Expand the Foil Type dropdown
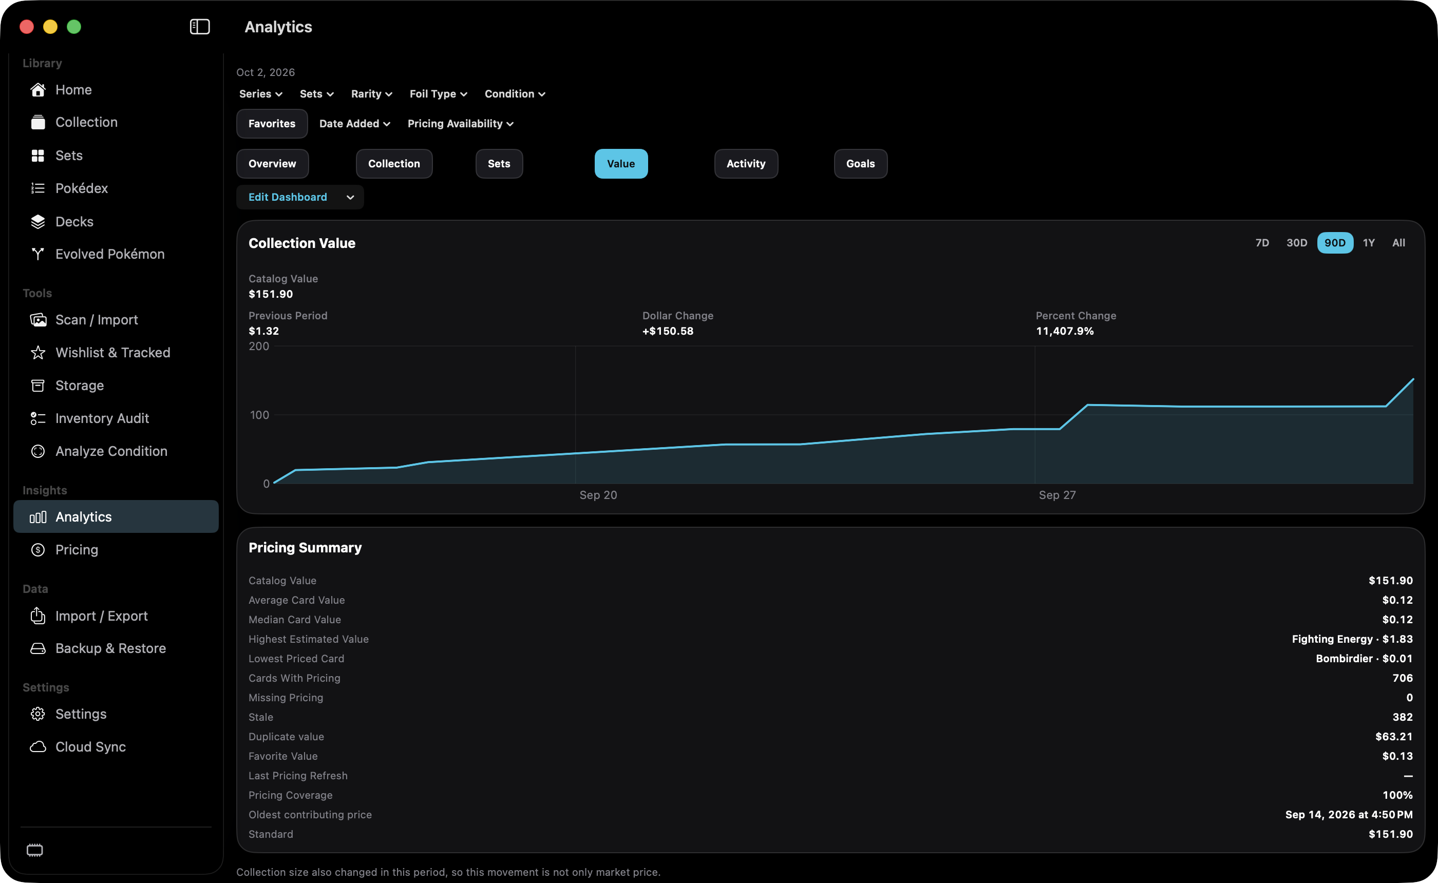This screenshot has height=883, width=1438. [438, 94]
